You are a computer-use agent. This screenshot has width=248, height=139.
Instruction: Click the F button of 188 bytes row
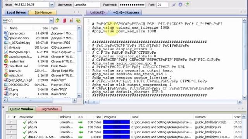[11, 122]
